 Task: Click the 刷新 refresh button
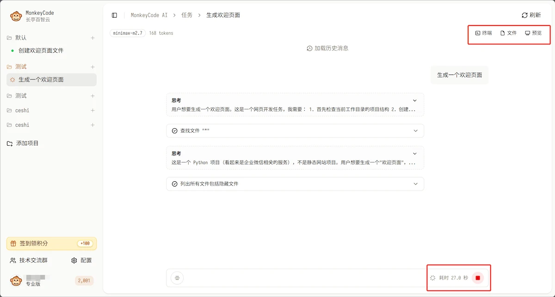tap(531, 15)
